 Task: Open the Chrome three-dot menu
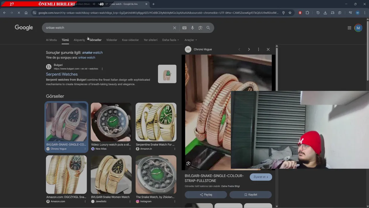(365, 13)
